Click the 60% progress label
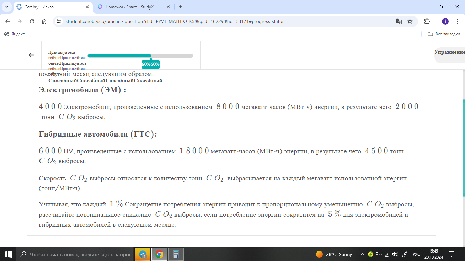This screenshot has height=261, width=465. pyautogui.click(x=151, y=64)
